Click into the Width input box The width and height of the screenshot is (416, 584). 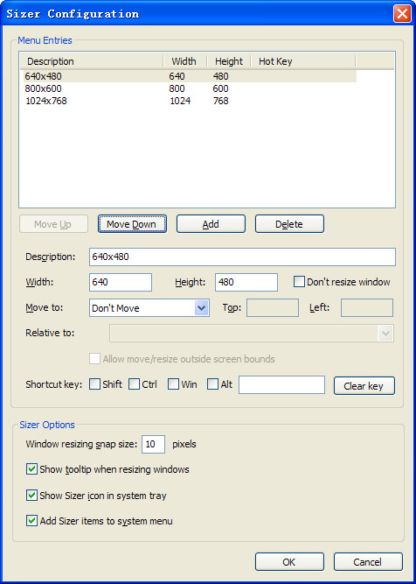pos(121,282)
